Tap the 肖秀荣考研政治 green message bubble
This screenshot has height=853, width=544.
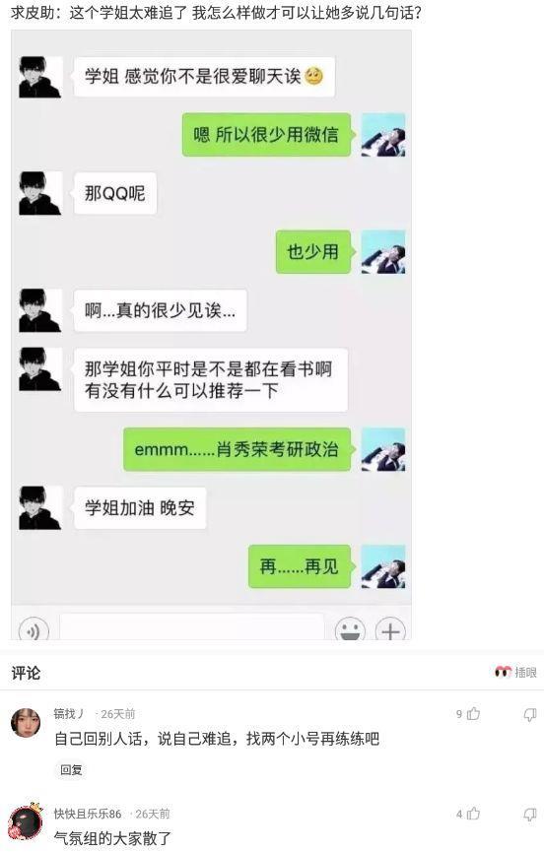pyautogui.click(x=237, y=449)
